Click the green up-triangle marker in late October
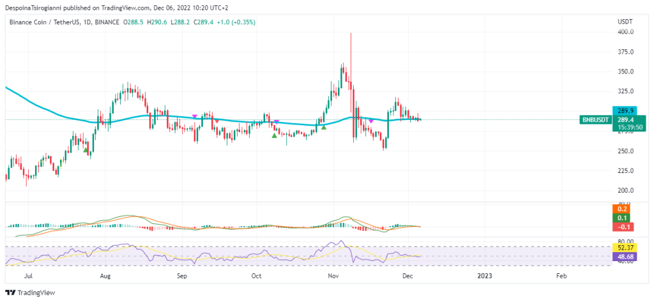Screen dimensions: 654x302 (x=324, y=127)
